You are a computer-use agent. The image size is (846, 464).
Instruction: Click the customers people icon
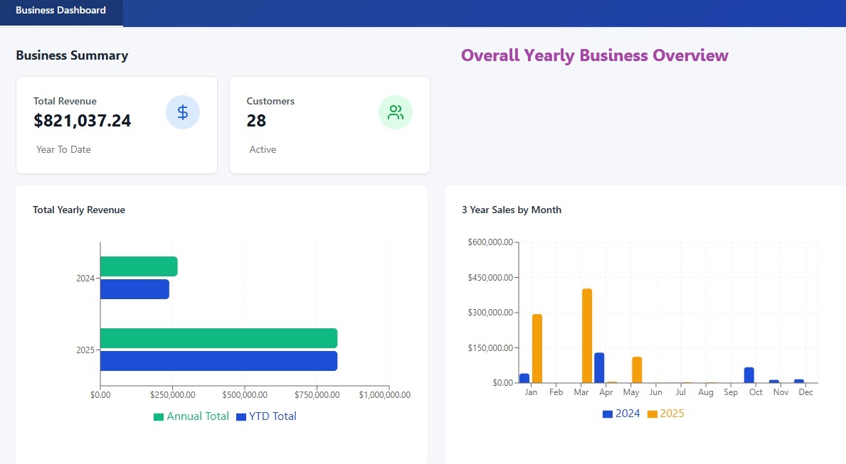point(396,112)
